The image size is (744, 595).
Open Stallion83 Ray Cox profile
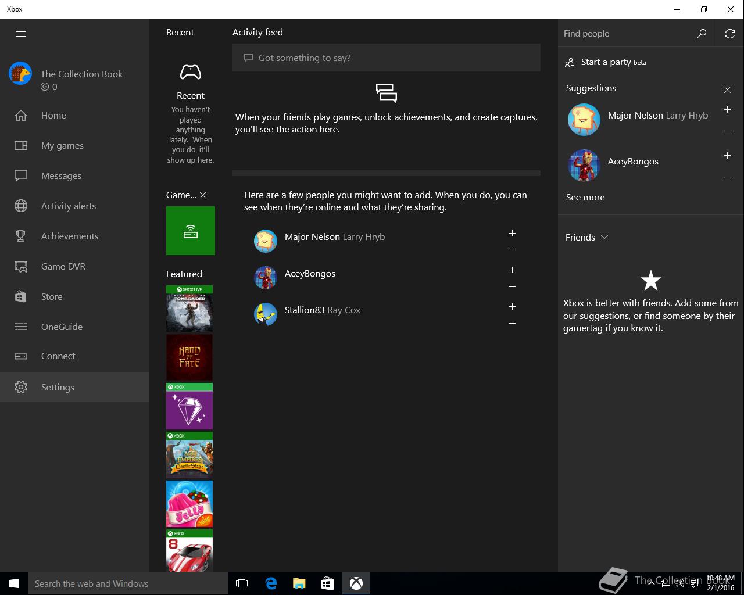pos(323,310)
